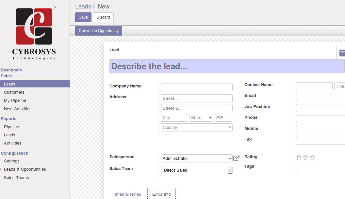Viewport: 345px width, 199px height.
Task: Open Pipeline report
Action: pyautogui.click(x=11, y=127)
